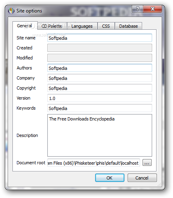Screen dimensions: 173x198
Task: Click the Version field showing 1.0
Action: click(x=100, y=98)
